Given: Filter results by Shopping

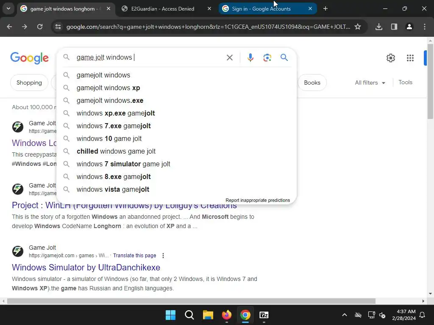Looking at the screenshot, I should (29, 83).
